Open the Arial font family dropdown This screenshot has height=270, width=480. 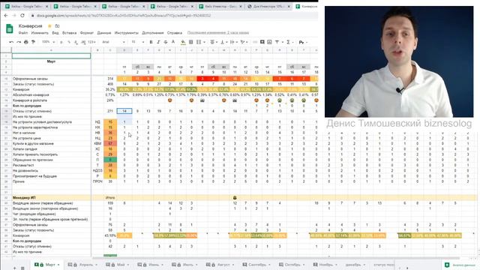coord(113,42)
